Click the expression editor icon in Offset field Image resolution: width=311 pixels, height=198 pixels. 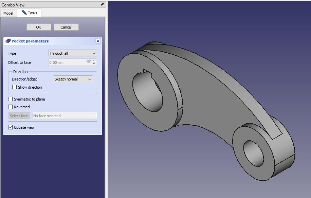[89, 61]
